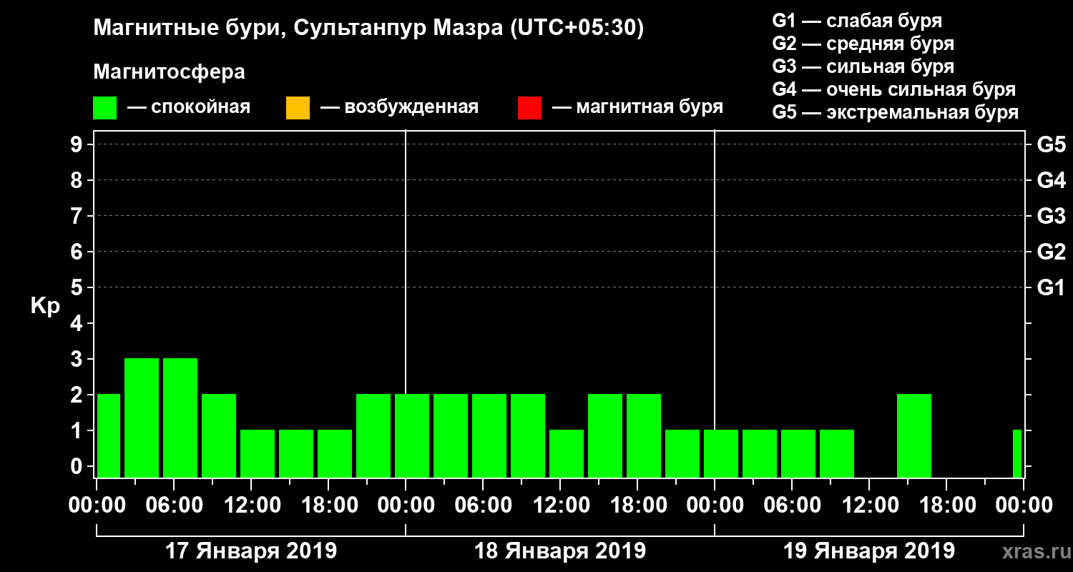
Task: Click the 3 tick label on Kp axis
Action: point(78,360)
